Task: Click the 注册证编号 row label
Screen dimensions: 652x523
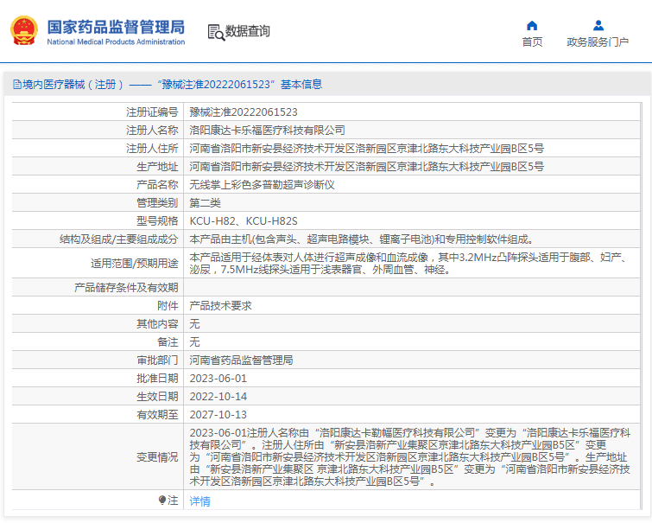Action: coord(152,112)
